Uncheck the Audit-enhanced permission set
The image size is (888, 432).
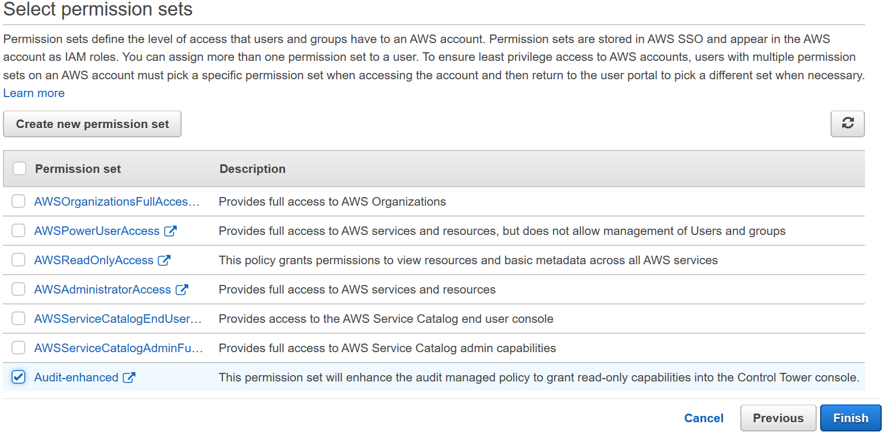pyautogui.click(x=18, y=377)
